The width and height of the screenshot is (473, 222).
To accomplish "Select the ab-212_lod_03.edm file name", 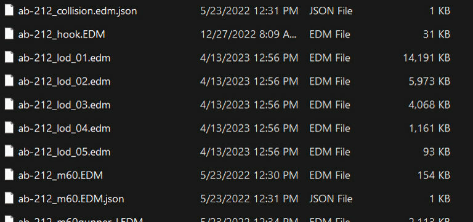I will (x=64, y=105).
